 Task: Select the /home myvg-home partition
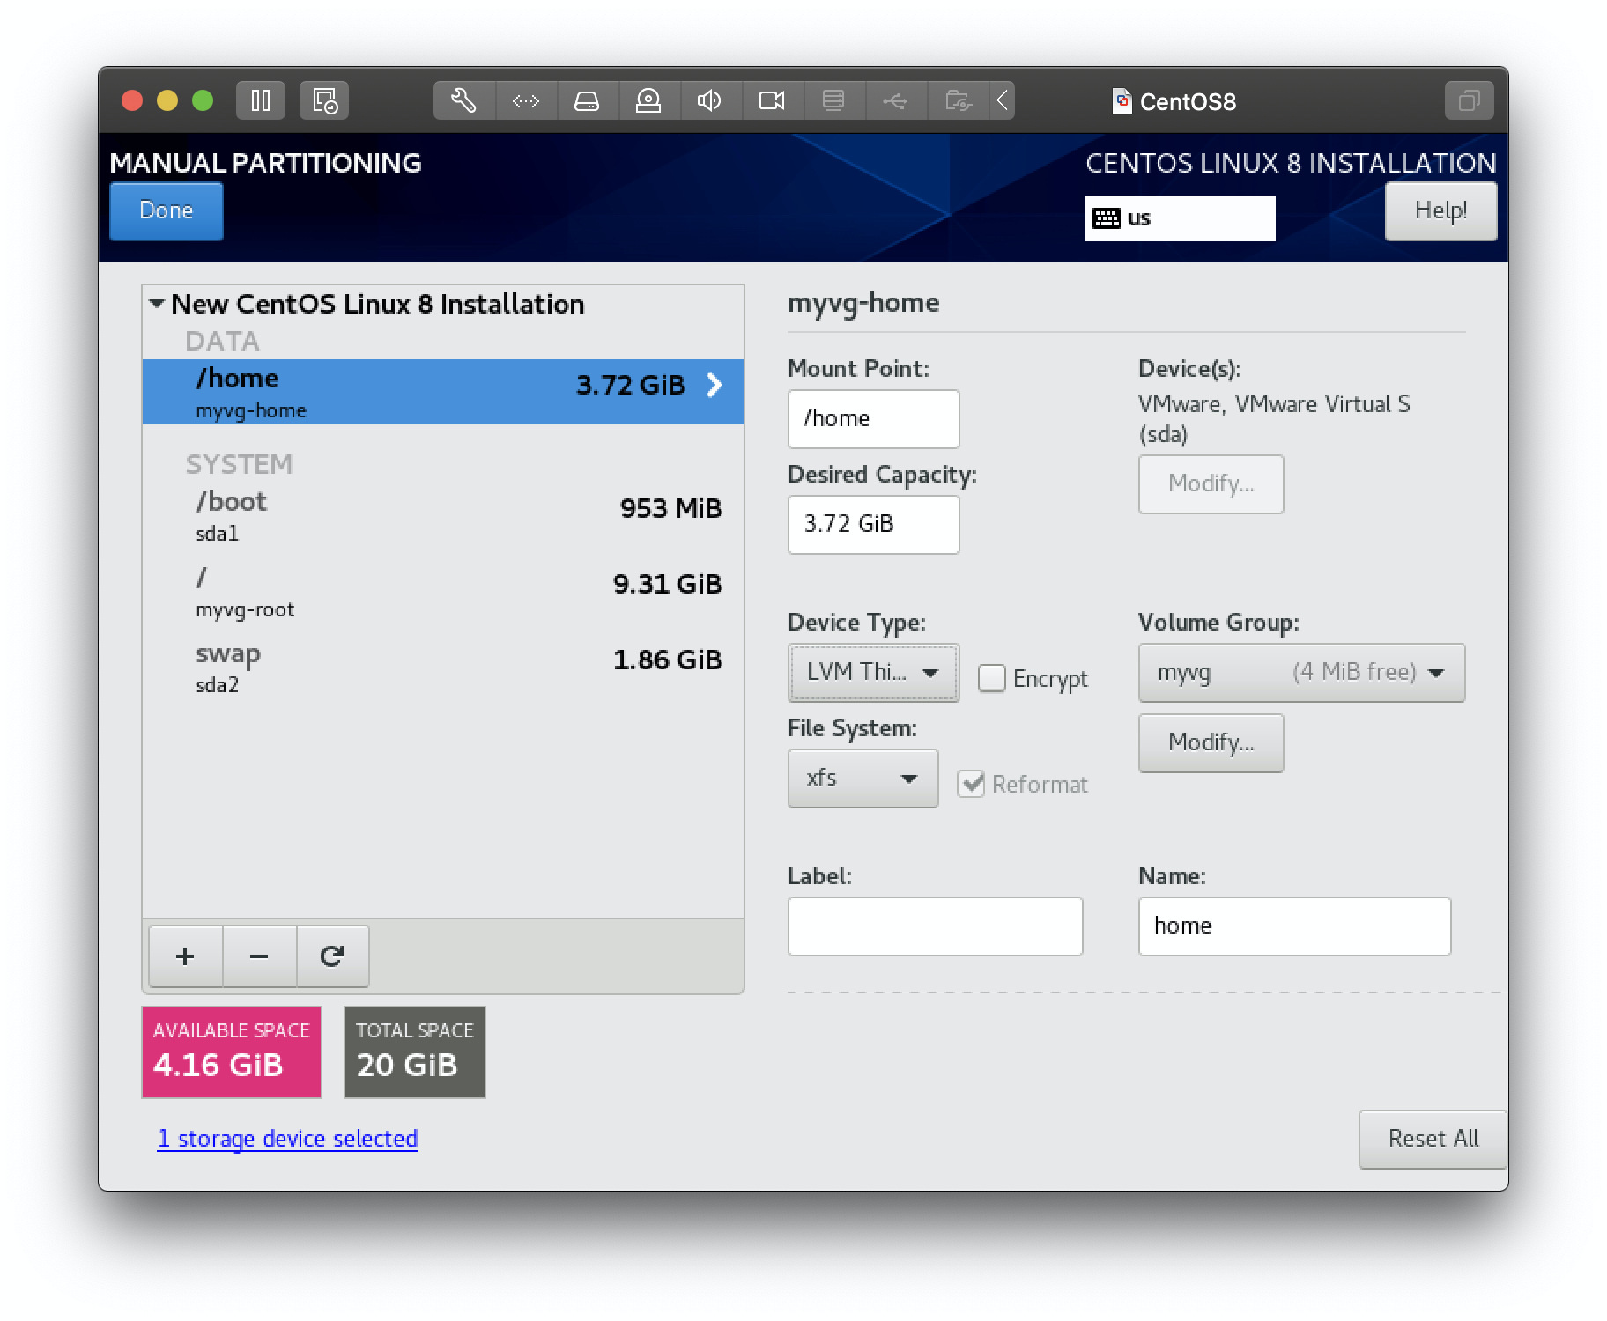[x=443, y=392]
